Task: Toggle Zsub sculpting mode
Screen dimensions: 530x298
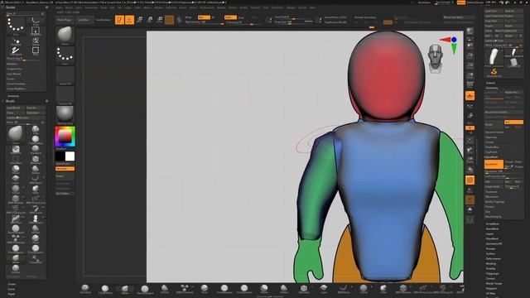Action: click(241, 17)
